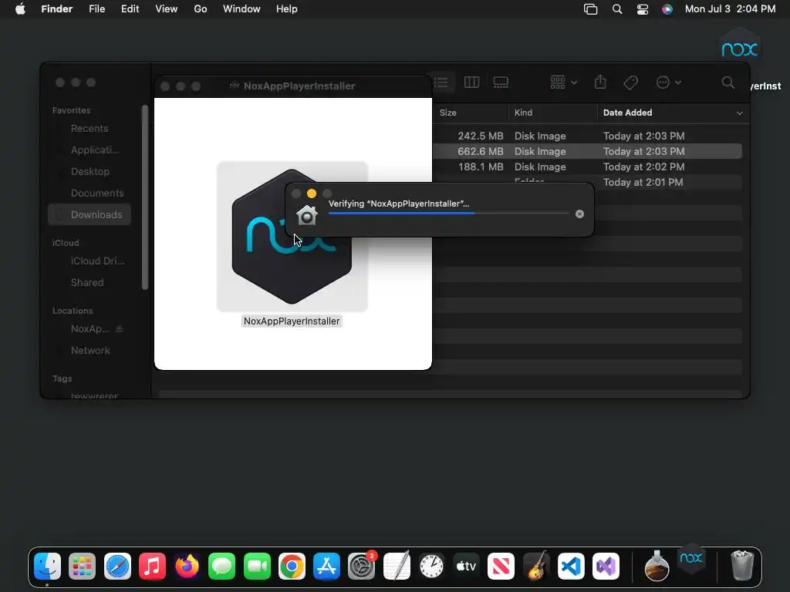Open GarageBand from the Dock
This screenshot has width=790, height=592.
(536, 567)
